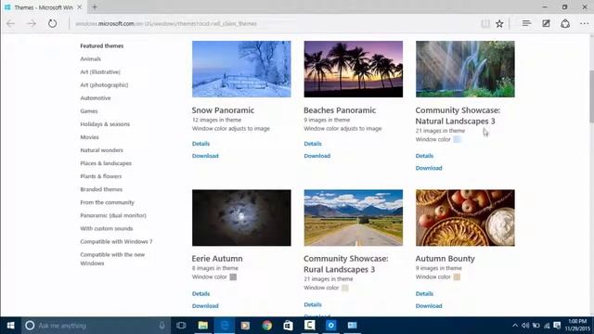This screenshot has width=594, height=334.
Task: Click Autumn Bounty tan window color swatch
Action: 457,277
